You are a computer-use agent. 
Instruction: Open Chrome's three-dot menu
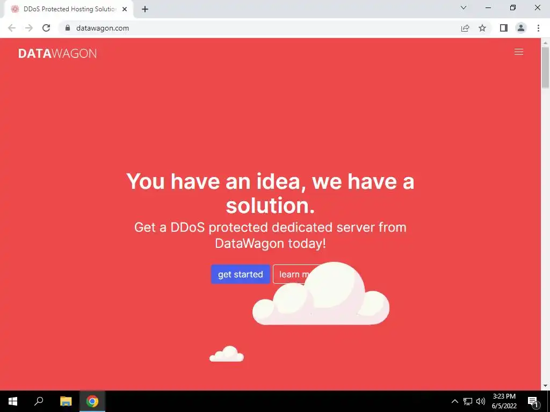point(538,28)
